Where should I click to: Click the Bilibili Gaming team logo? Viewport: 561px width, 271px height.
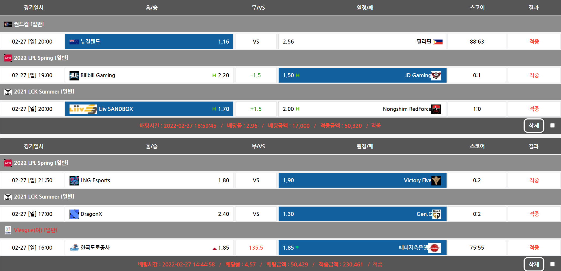click(x=74, y=76)
